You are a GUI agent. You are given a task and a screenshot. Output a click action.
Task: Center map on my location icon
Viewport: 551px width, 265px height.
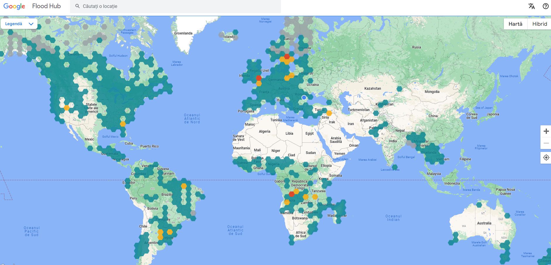546,157
